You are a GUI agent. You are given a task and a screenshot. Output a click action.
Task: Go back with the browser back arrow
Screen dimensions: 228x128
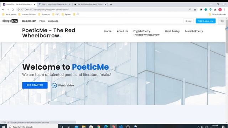(x=3, y=10)
